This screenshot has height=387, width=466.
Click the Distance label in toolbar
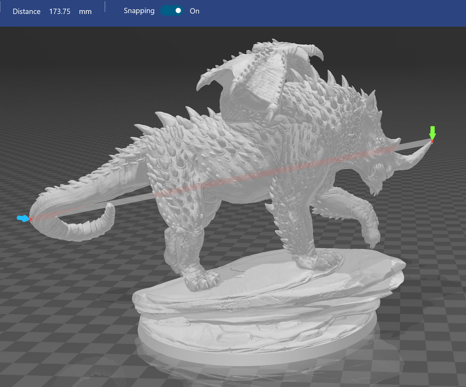coord(26,12)
